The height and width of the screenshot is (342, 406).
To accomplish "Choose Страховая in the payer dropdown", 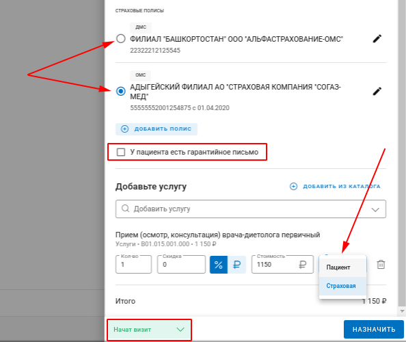I will [x=342, y=286].
